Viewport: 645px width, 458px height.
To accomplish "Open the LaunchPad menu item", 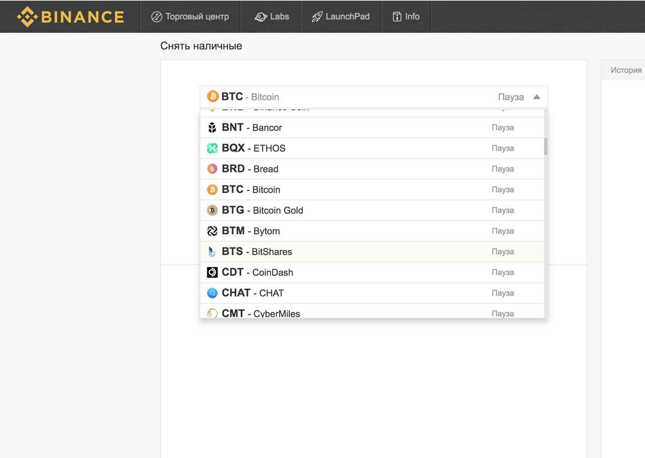I will click(341, 17).
